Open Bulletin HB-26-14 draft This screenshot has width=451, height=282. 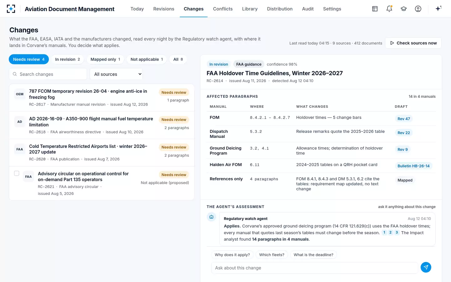point(413,166)
